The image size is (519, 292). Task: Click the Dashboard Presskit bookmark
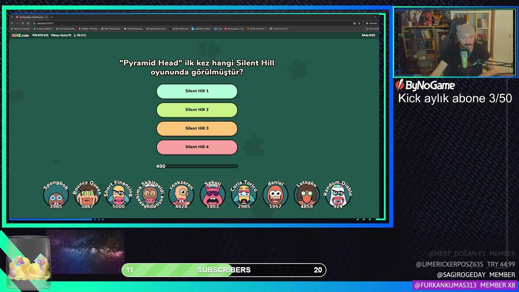point(202,29)
